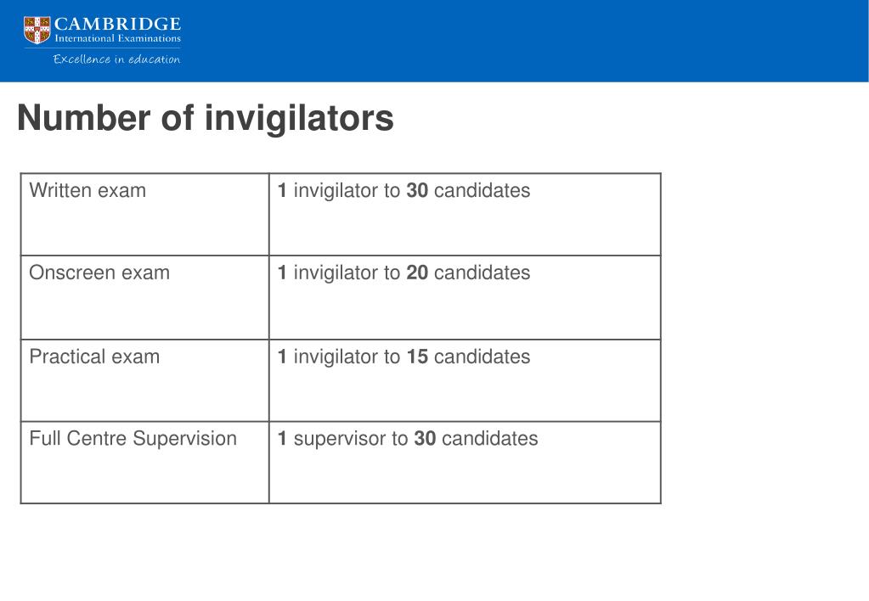Screen dimensions: 869x601
Task: Click the bold 30 in supervisor row
Action: pos(425,439)
